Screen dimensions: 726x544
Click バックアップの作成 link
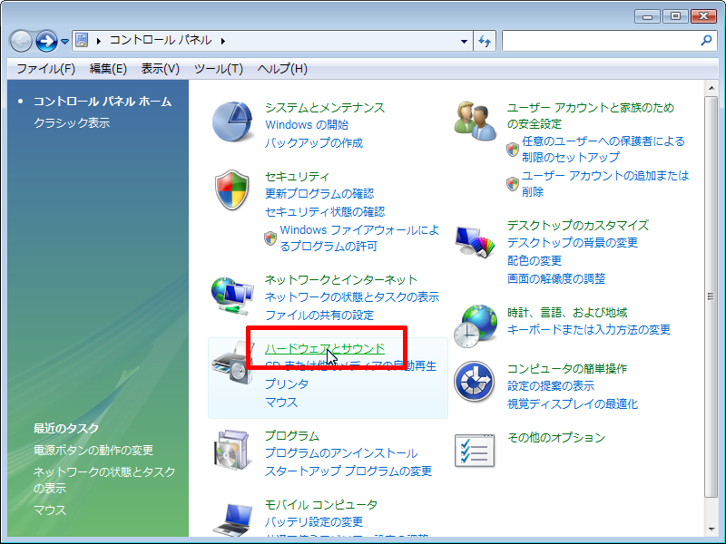pyautogui.click(x=313, y=143)
